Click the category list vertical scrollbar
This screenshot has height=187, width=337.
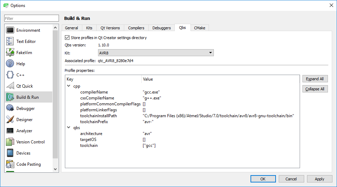pyautogui.click(x=55, y=94)
